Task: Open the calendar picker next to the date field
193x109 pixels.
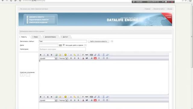Action: (60, 45)
